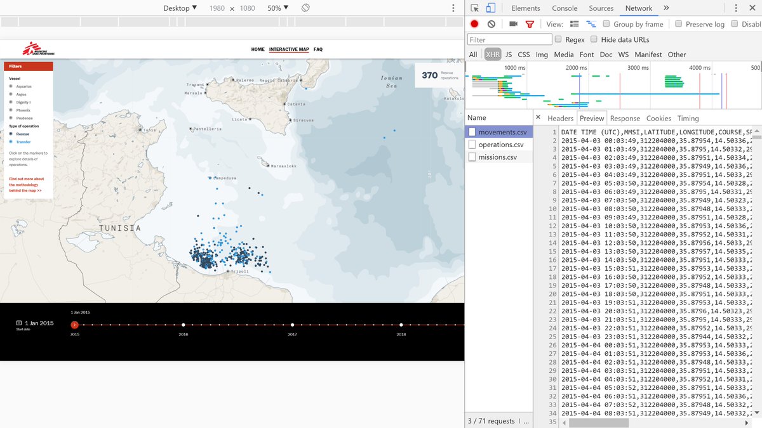The width and height of the screenshot is (762, 428).
Task: Toggle the device toolbar icon
Action: click(491, 8)
